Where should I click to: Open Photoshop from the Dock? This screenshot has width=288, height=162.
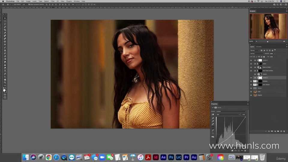click(x=171, y=157)
